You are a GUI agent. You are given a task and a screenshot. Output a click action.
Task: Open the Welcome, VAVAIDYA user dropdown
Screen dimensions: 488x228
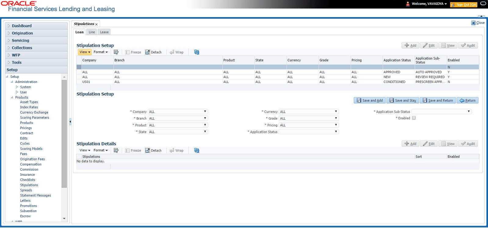[429, 4]
